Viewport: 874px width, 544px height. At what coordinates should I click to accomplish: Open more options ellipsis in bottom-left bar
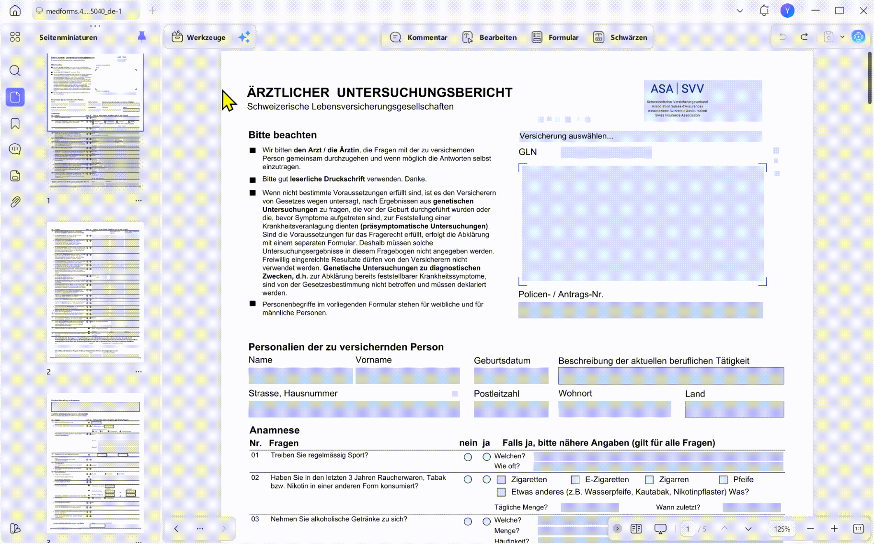point(200,529)
